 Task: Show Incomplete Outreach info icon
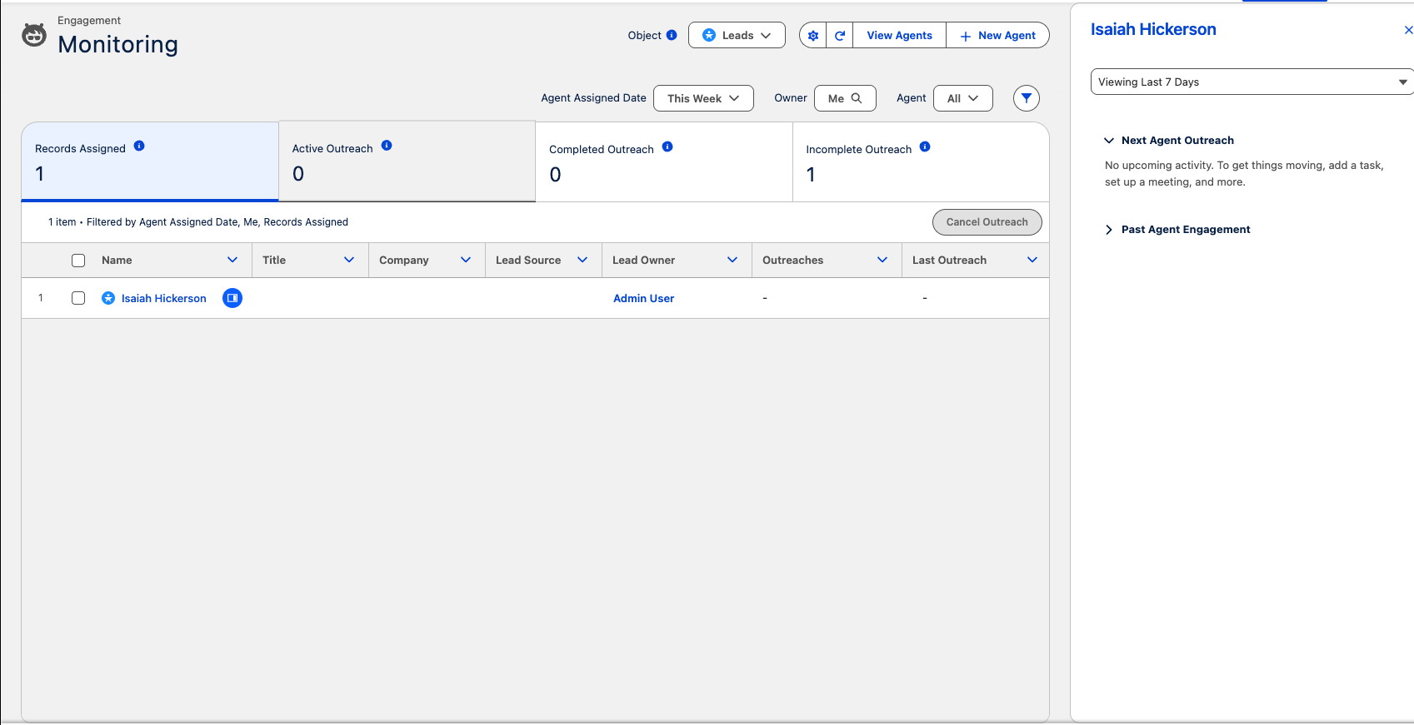pyautogui.click(x=925, y=146)
